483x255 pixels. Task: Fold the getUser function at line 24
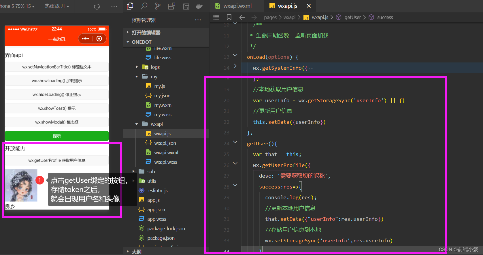pos(235,142)
